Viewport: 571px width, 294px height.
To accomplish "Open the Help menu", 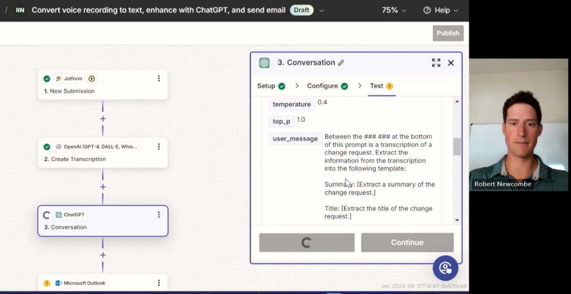I will pos(441,10).
